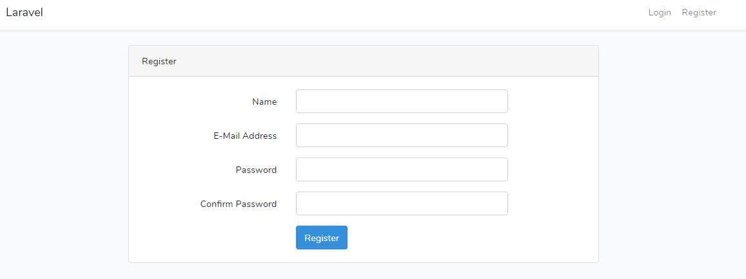The width and height of the screenshot is (746, 279).
Task: Click the Confirm Password input box
Action: (402, 204)
